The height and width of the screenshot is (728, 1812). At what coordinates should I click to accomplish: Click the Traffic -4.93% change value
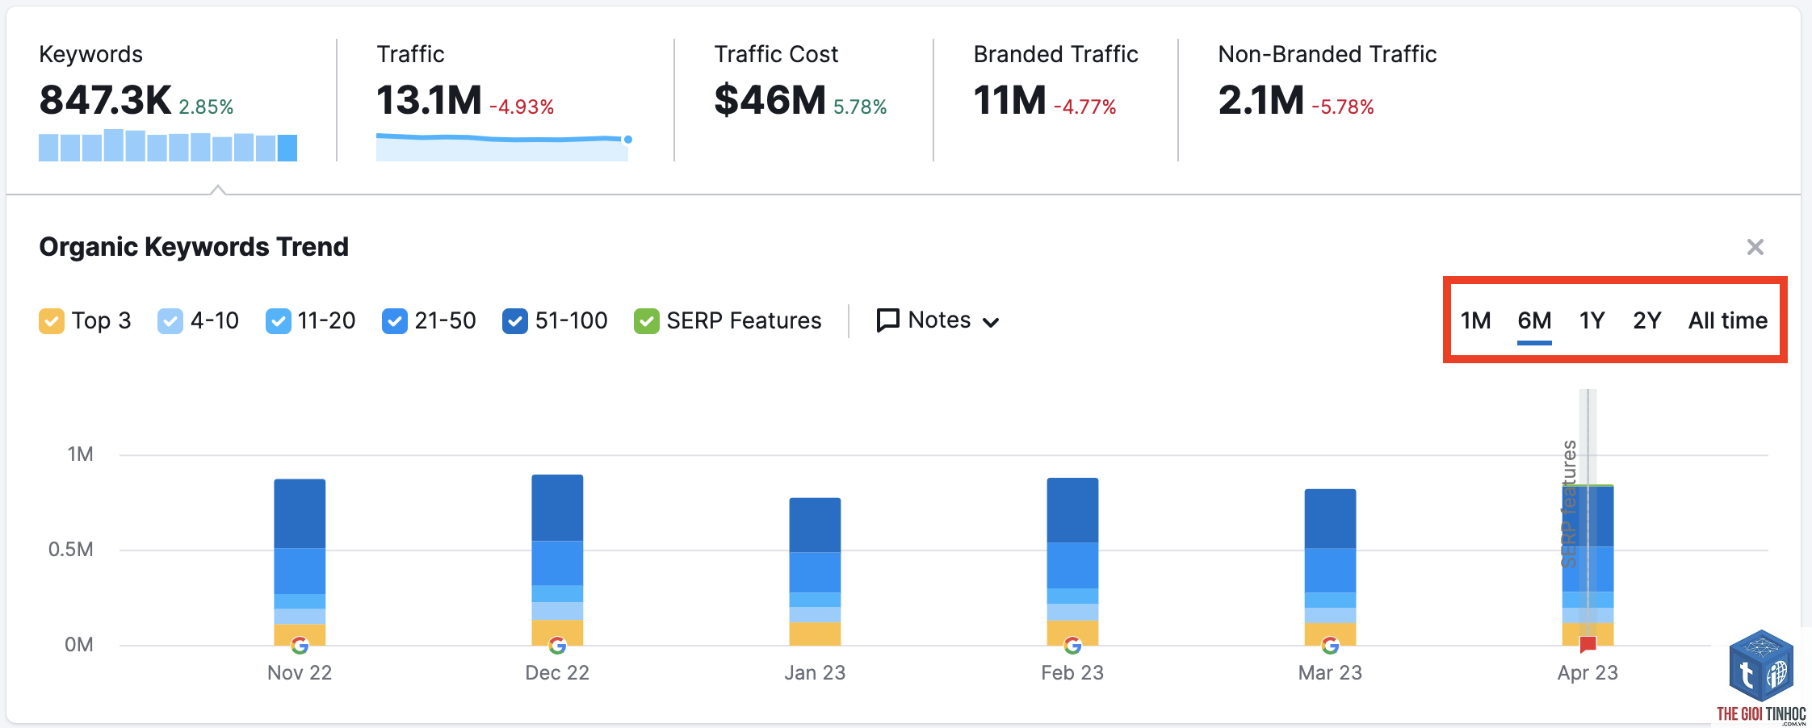(522, 107)
